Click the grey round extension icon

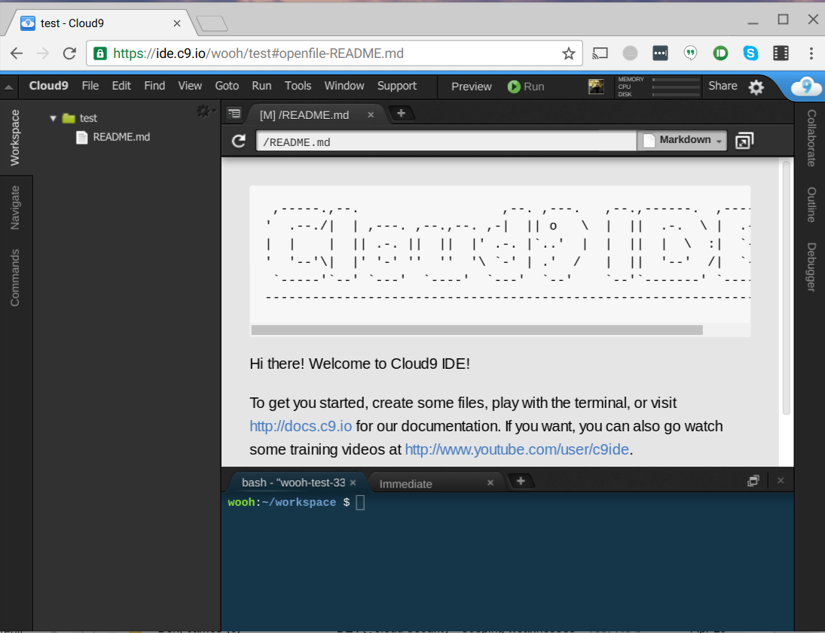(630, 53)
